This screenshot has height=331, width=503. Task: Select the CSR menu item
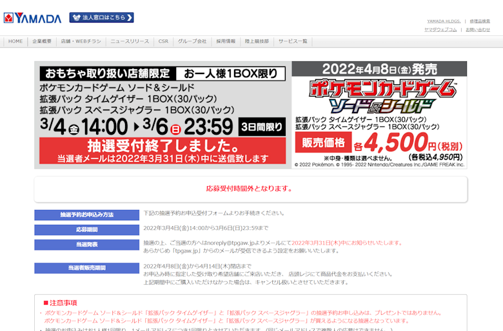163,41
